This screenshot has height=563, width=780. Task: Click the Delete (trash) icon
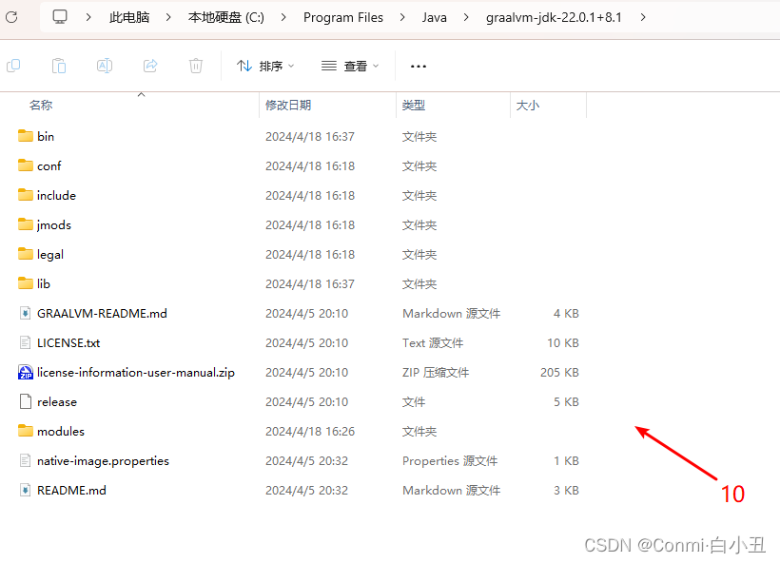pos(195,65)
